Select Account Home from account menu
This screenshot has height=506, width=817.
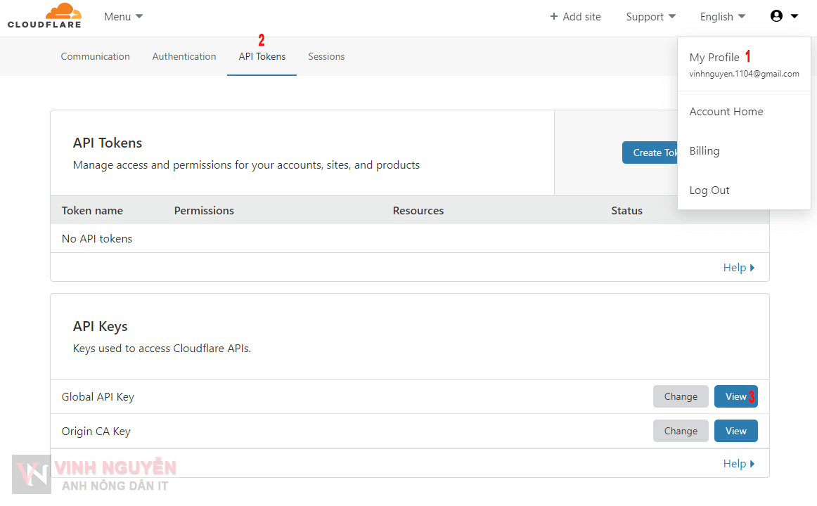tap(726, 112)
